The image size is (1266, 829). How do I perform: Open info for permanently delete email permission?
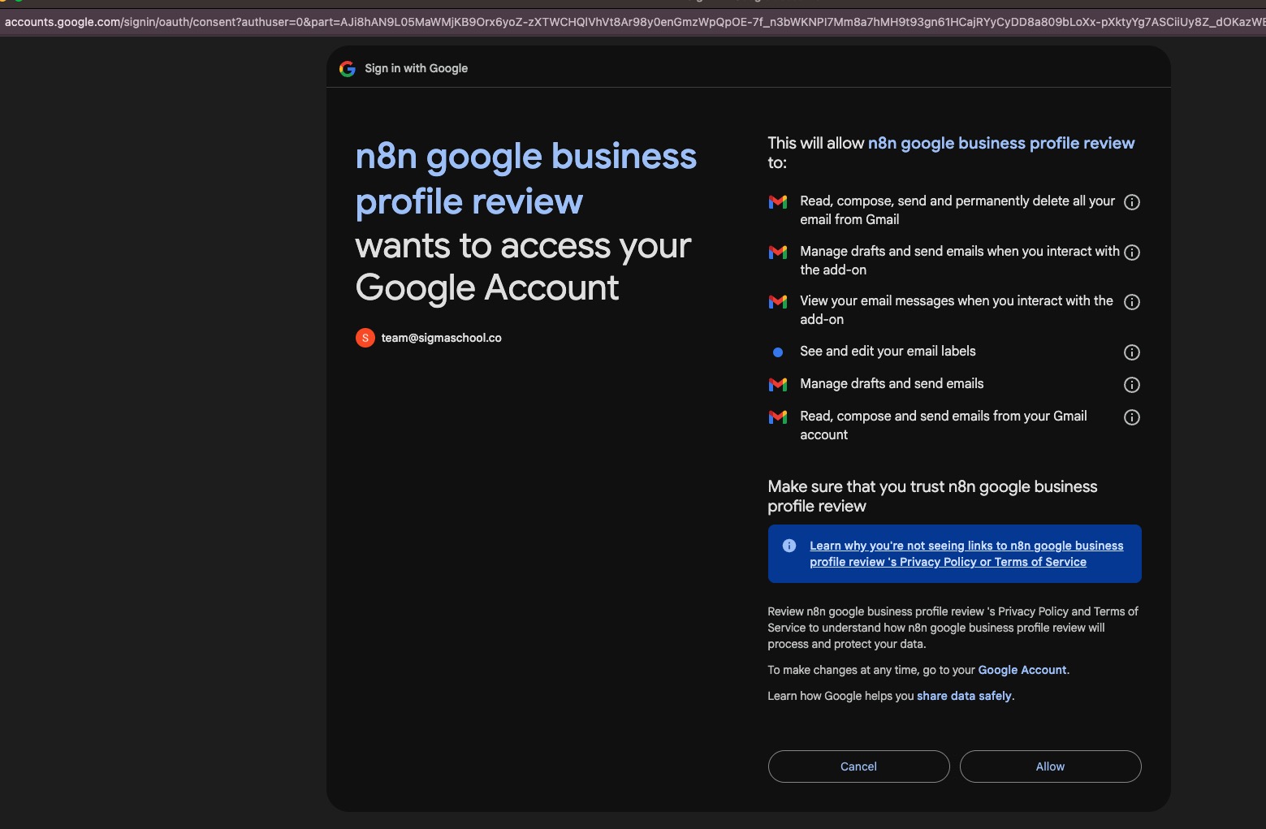(1131, 202)
